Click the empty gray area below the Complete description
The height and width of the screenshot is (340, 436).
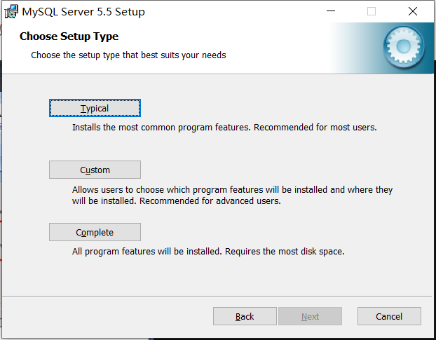pyautogui.click(x=217, y=276)
